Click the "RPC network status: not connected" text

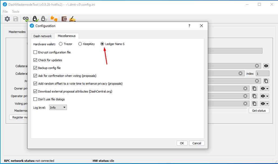point(29,161)
